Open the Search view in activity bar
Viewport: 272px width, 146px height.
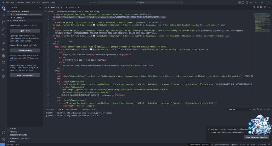3,15
